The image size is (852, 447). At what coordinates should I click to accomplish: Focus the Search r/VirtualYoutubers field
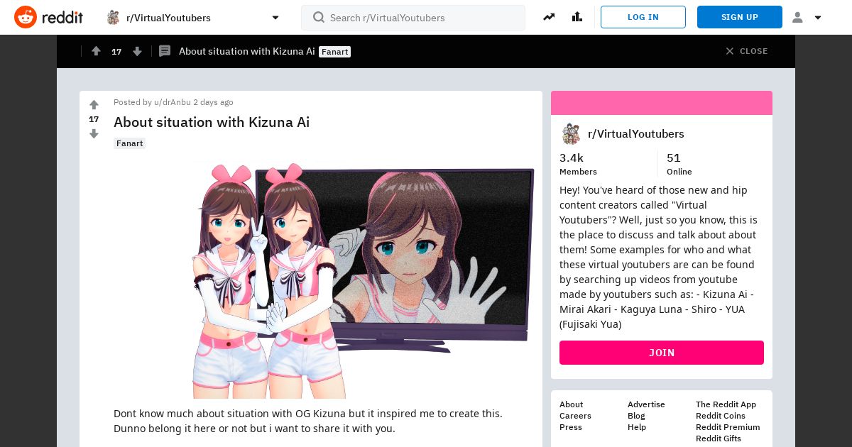click(x=413, y=18)
